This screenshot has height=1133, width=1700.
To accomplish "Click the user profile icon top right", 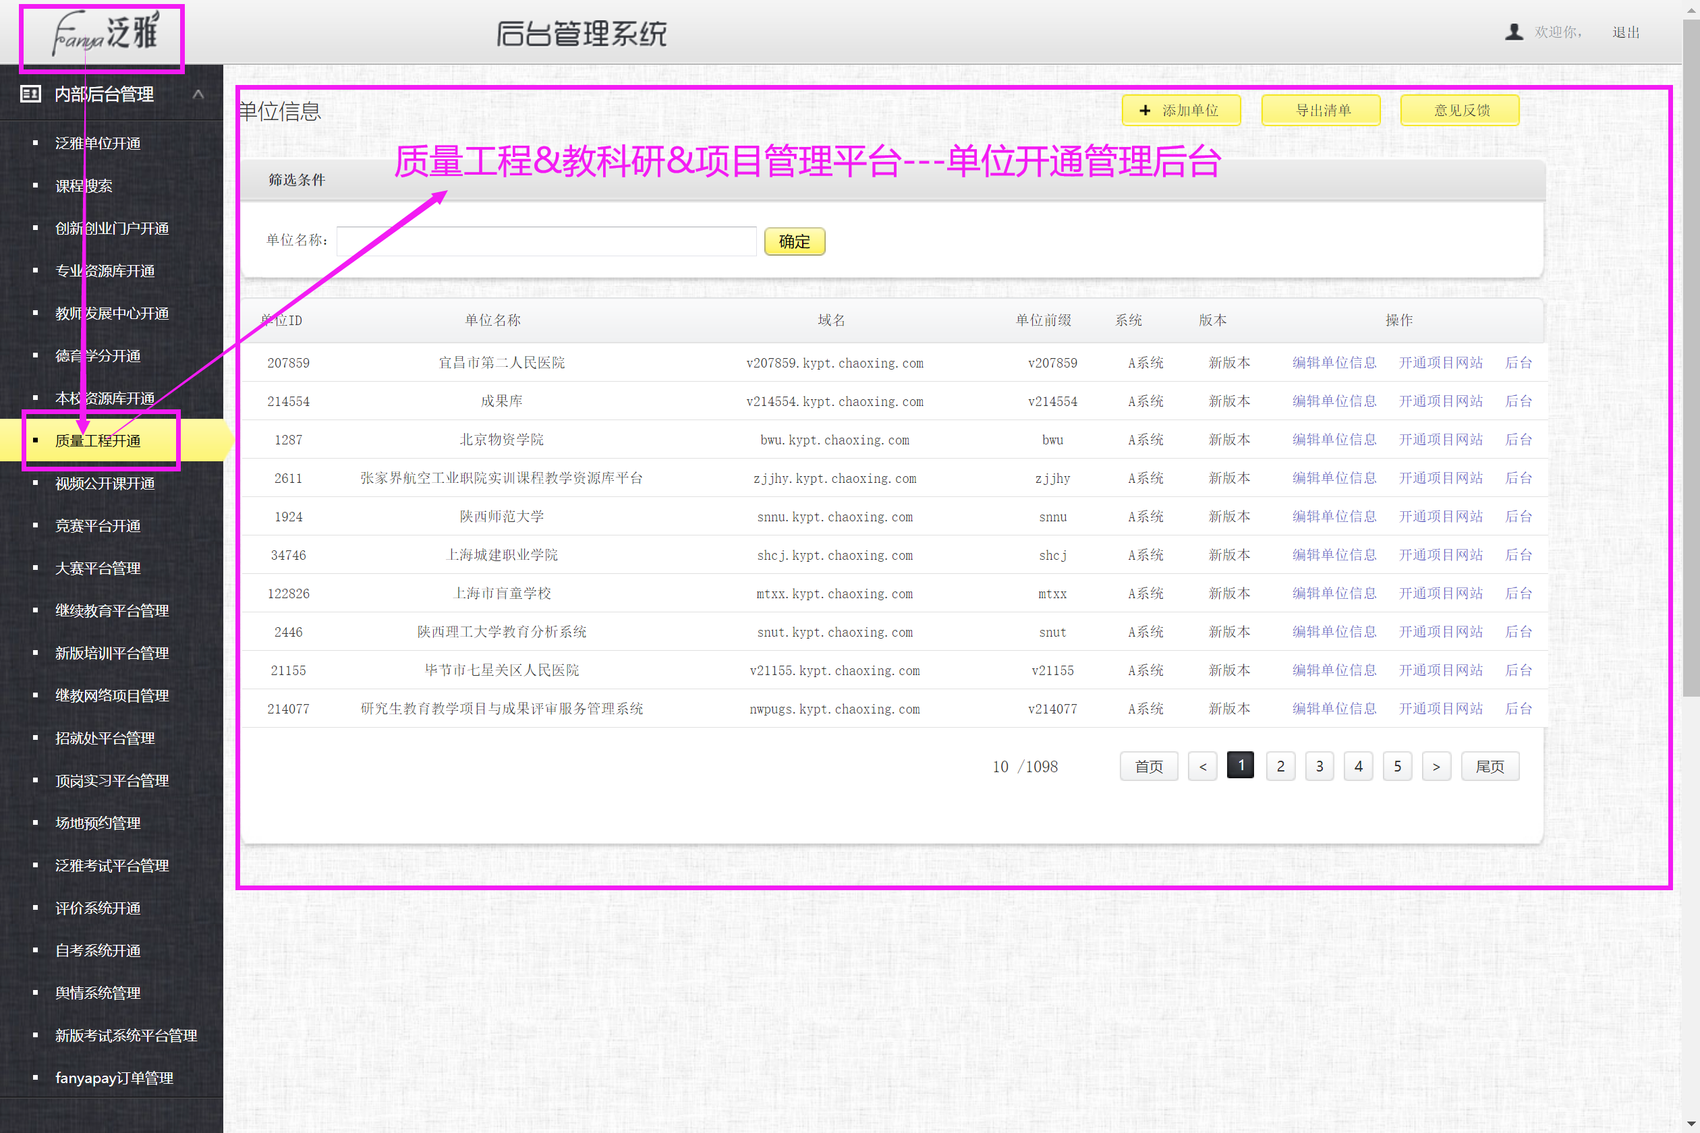I will pyautogui.click(x=1515, y=31).
